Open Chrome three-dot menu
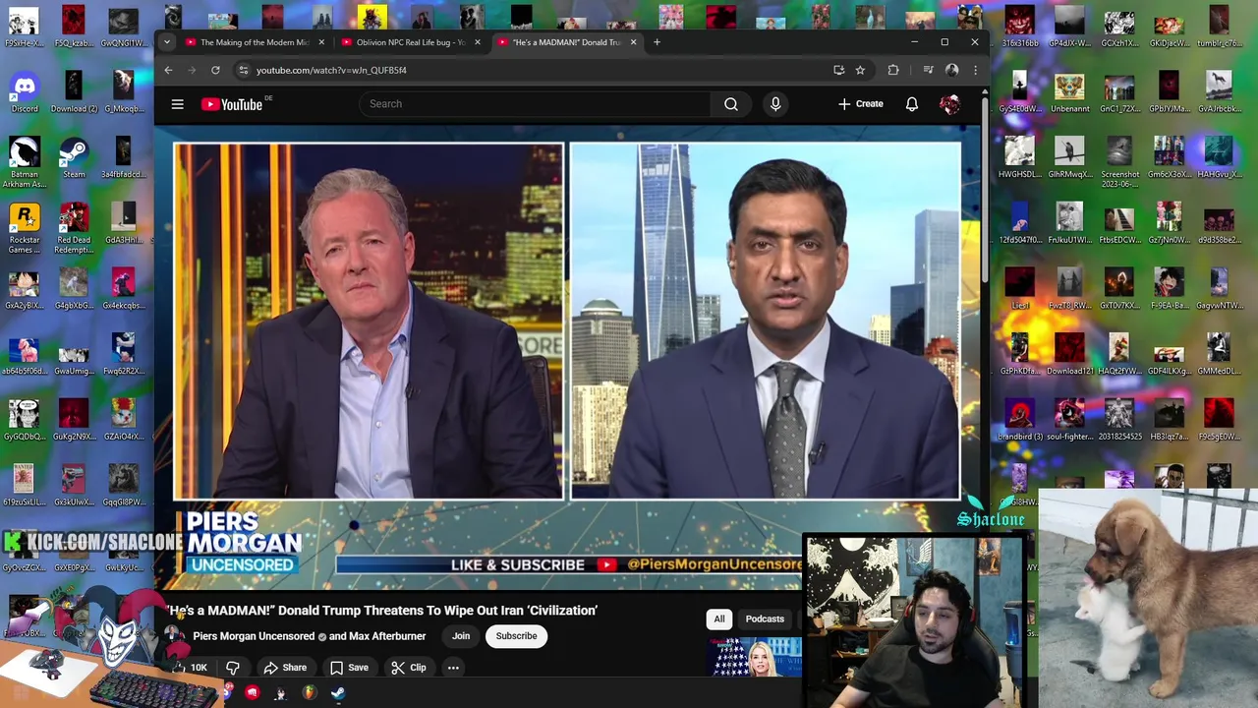This screenshot has width=1258, height=708. point(975,70)
